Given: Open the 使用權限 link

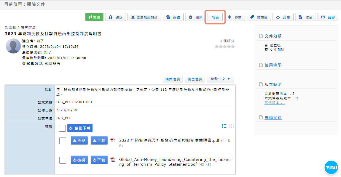Looking at the screenshot, I should click(273, 65).
